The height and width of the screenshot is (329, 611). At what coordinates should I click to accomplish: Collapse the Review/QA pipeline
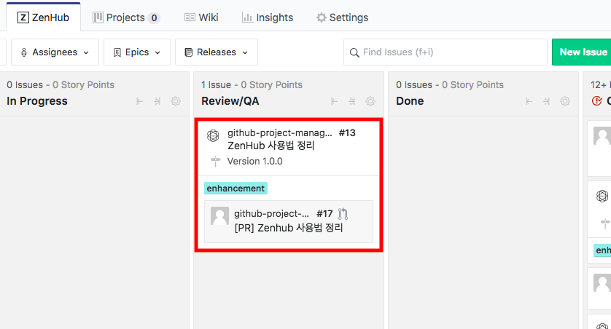pos(352,101)
